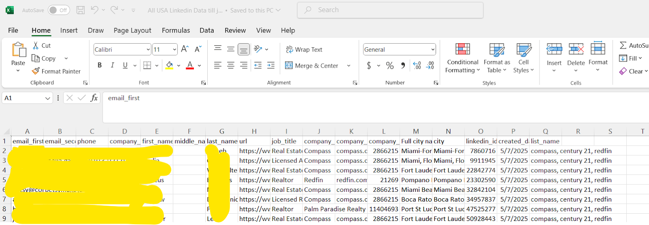Select column M header
Screen dimensions: 649x225
416,131
